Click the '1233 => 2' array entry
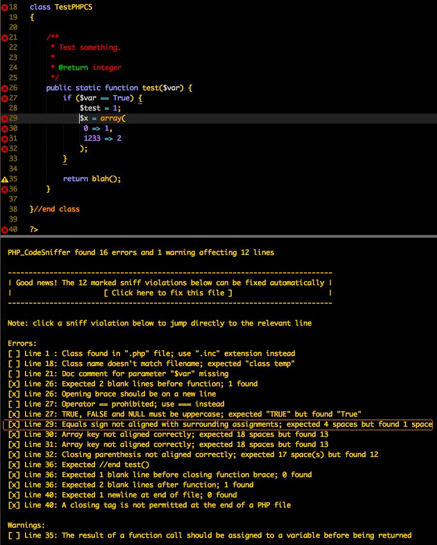Image resolution: width=437 pixels, height=545 pixels. coord(102,138)
